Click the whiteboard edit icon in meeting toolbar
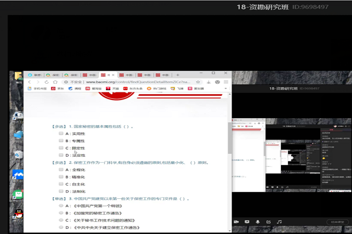Viewport: 352px width, 234px height. [268, 222]
